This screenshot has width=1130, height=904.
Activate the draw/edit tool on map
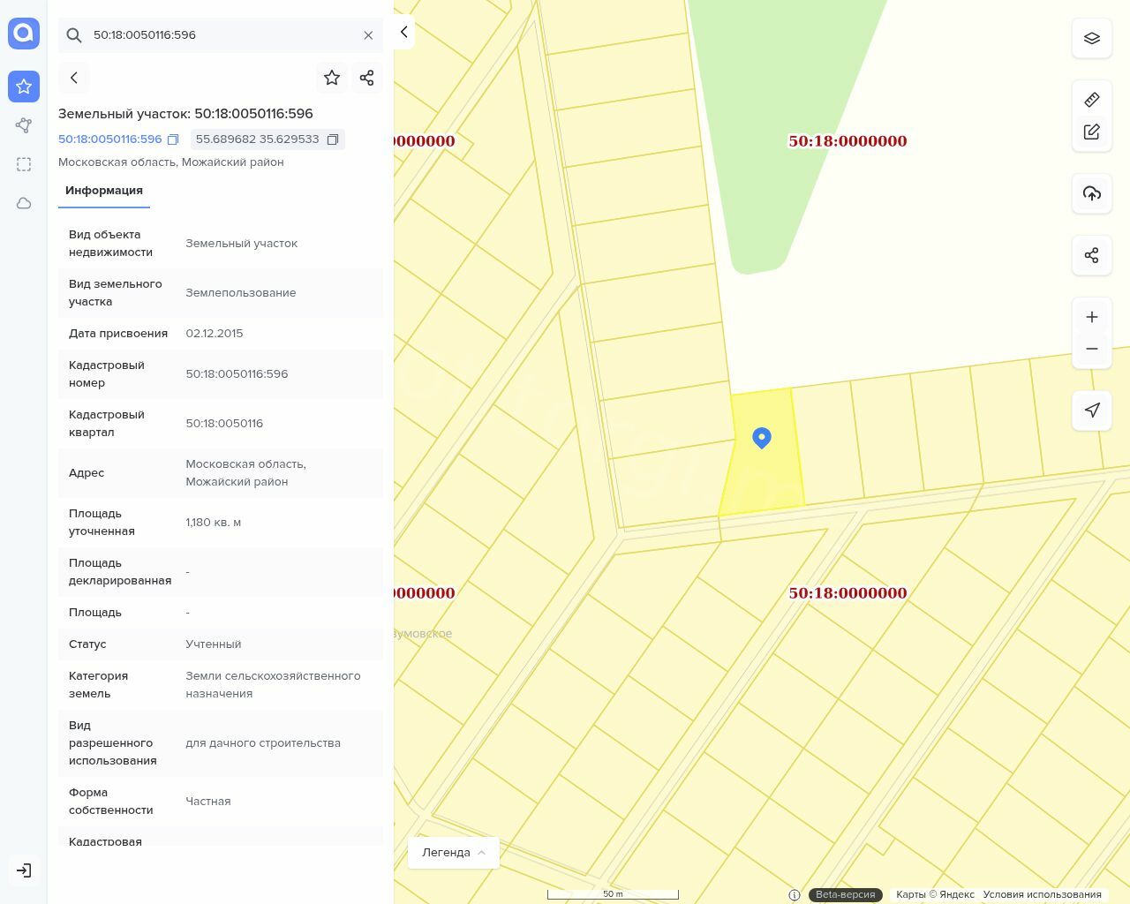pos(1091,132)
